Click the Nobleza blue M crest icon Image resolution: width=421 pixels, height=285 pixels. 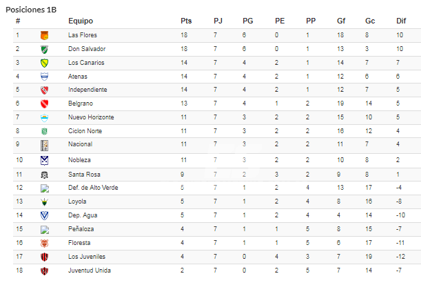[44, 161]
